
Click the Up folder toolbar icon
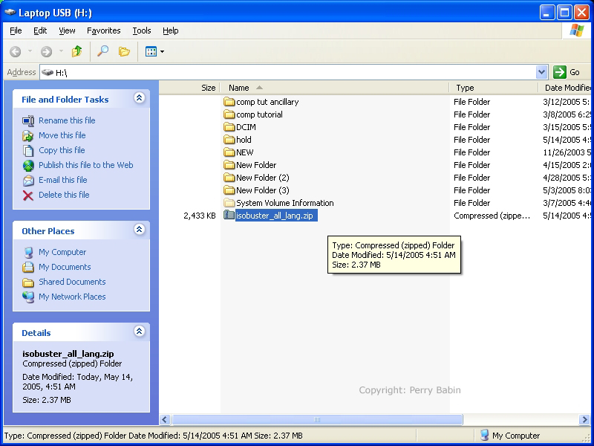[x=76, y=51]
